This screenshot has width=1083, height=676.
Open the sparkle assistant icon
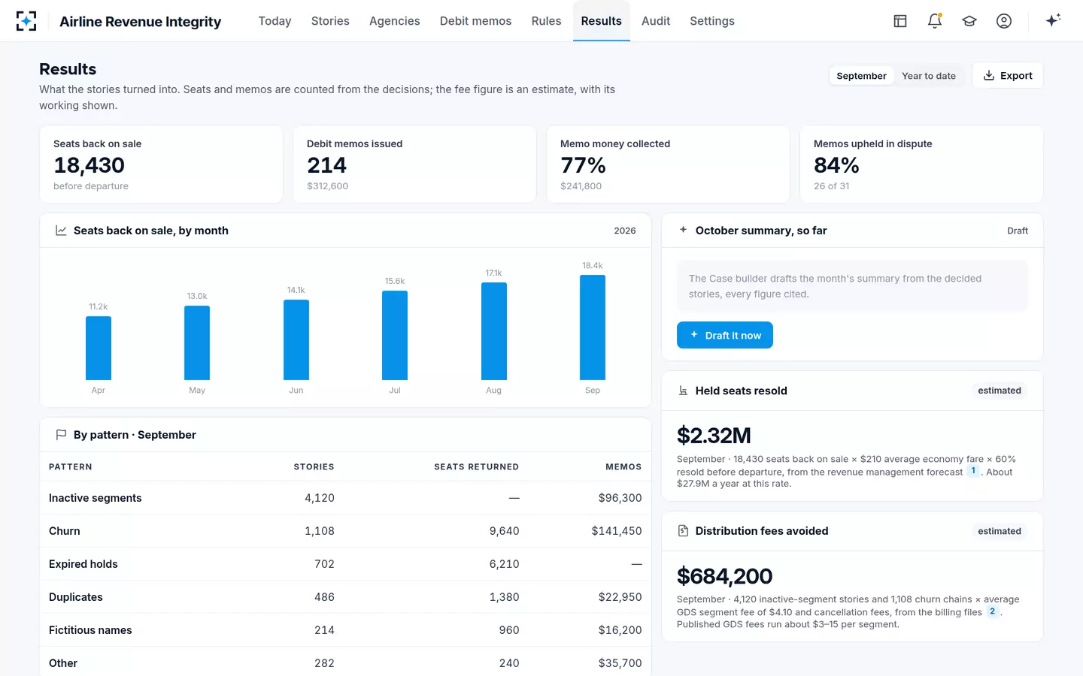tap(1053, 20)
